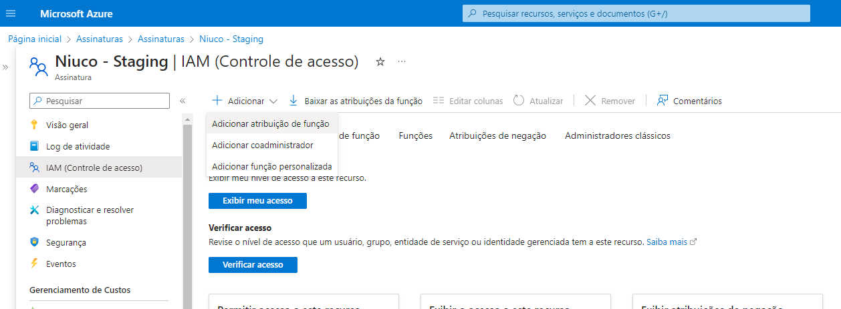This screenshot has width=841, height=309.
Task: Click the Comentários feedback icon
Action: pos(663,101)
